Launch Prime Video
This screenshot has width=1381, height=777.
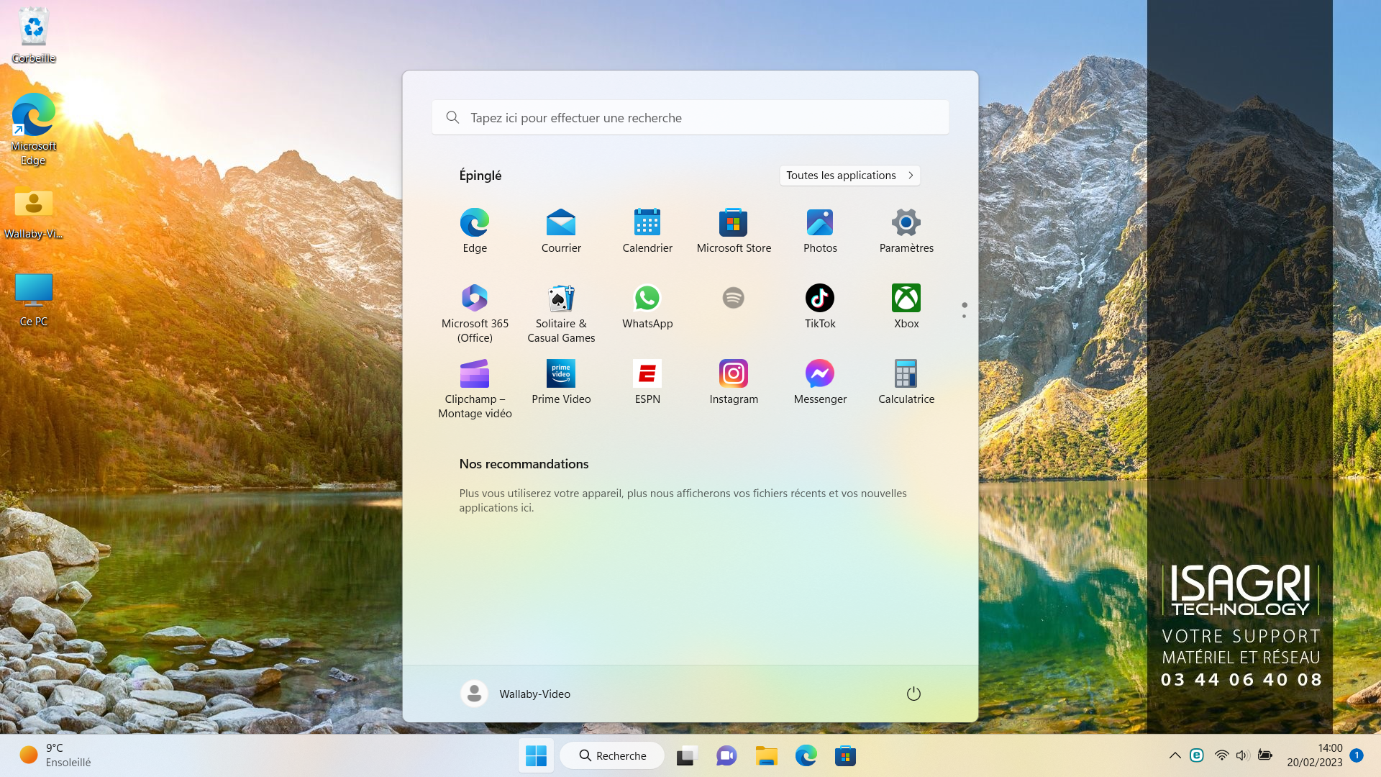[x=561, y=382]
